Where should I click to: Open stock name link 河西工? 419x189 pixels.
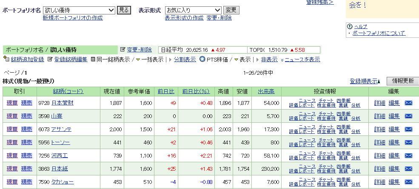click(60, 155)
